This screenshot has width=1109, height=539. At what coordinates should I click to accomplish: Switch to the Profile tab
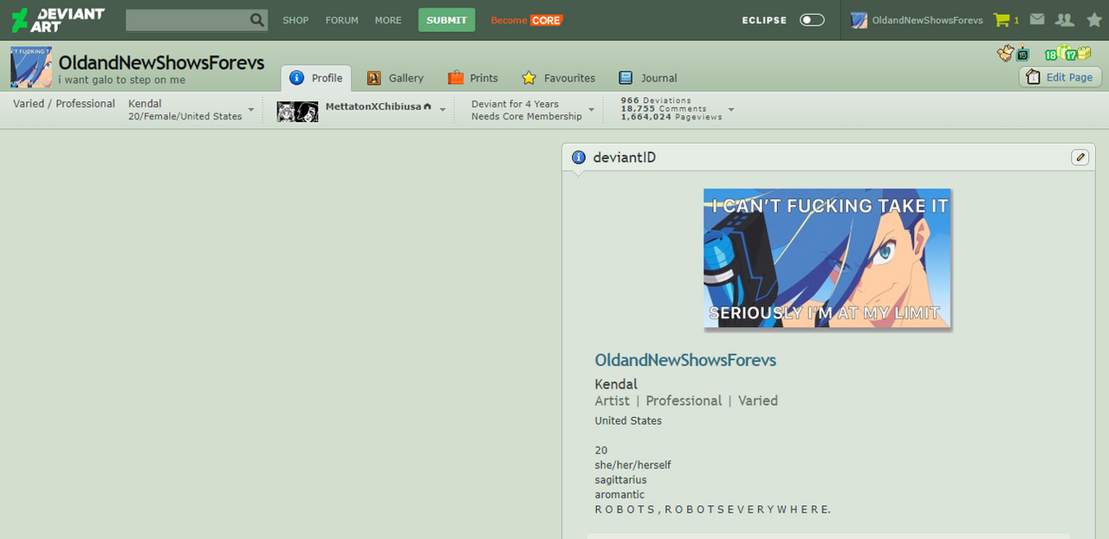(316, 78)
